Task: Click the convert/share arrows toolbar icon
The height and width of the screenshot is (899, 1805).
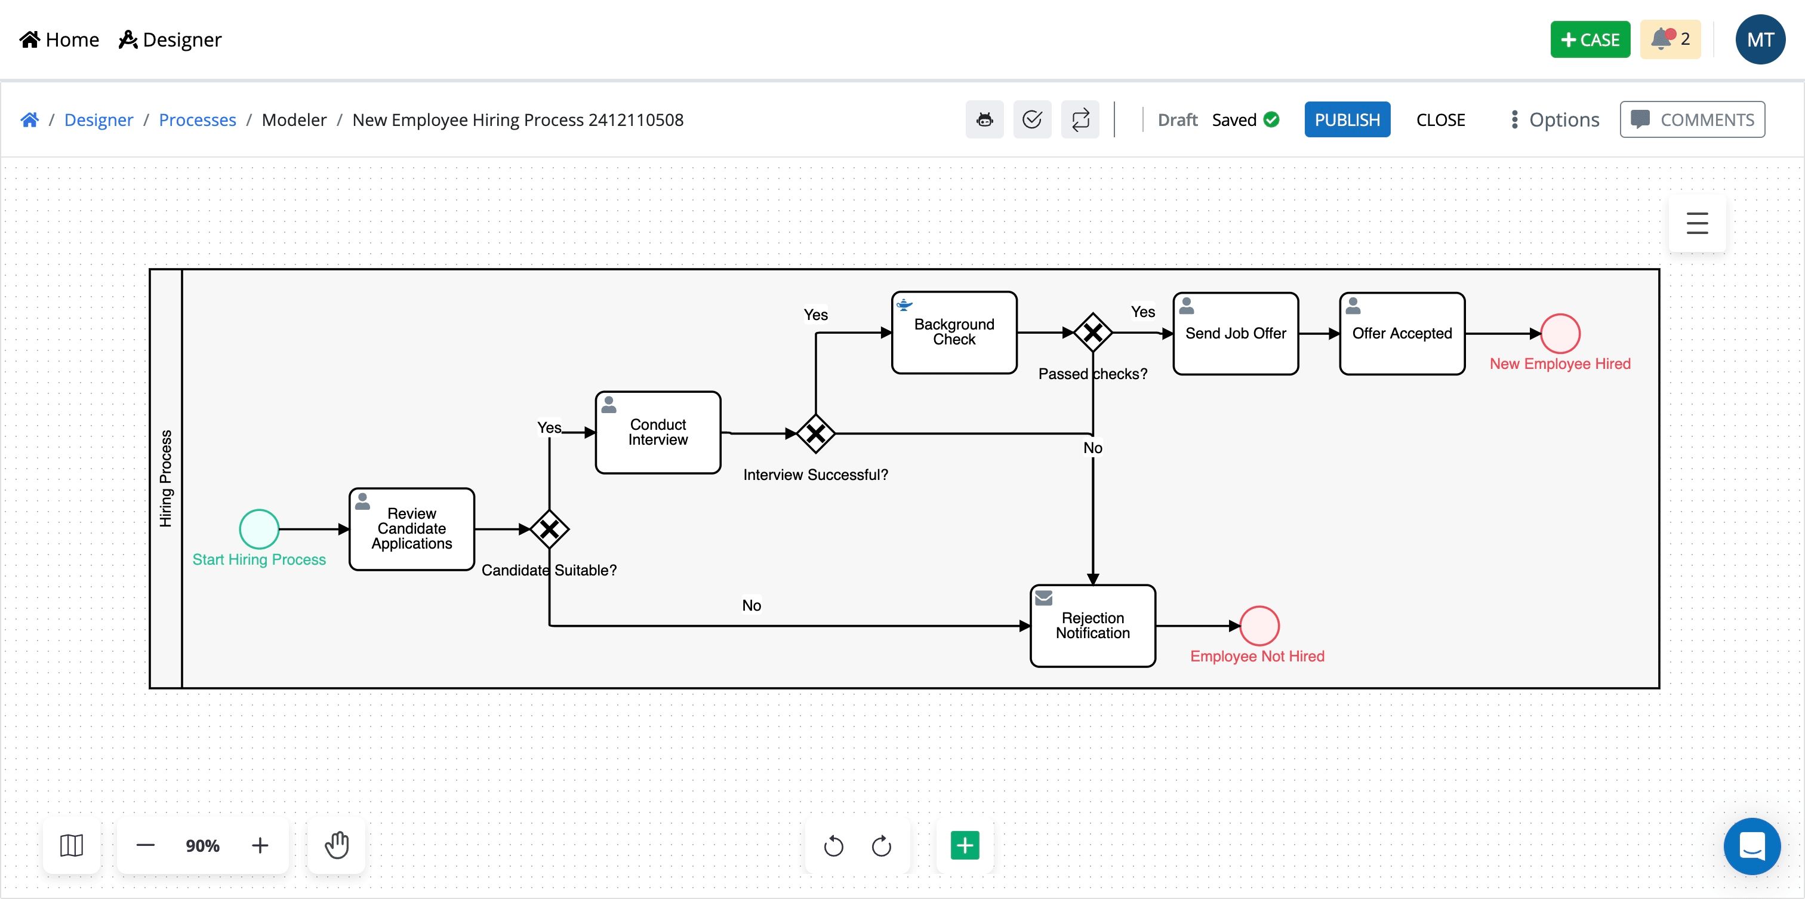Action: tap(1080, 120)
